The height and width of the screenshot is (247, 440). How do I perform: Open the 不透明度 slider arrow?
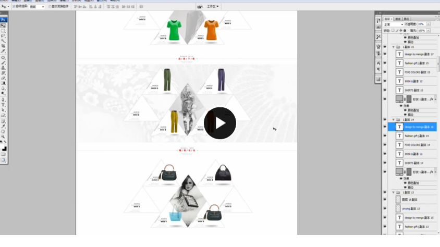pyautogui.click(x=428, y=24)
